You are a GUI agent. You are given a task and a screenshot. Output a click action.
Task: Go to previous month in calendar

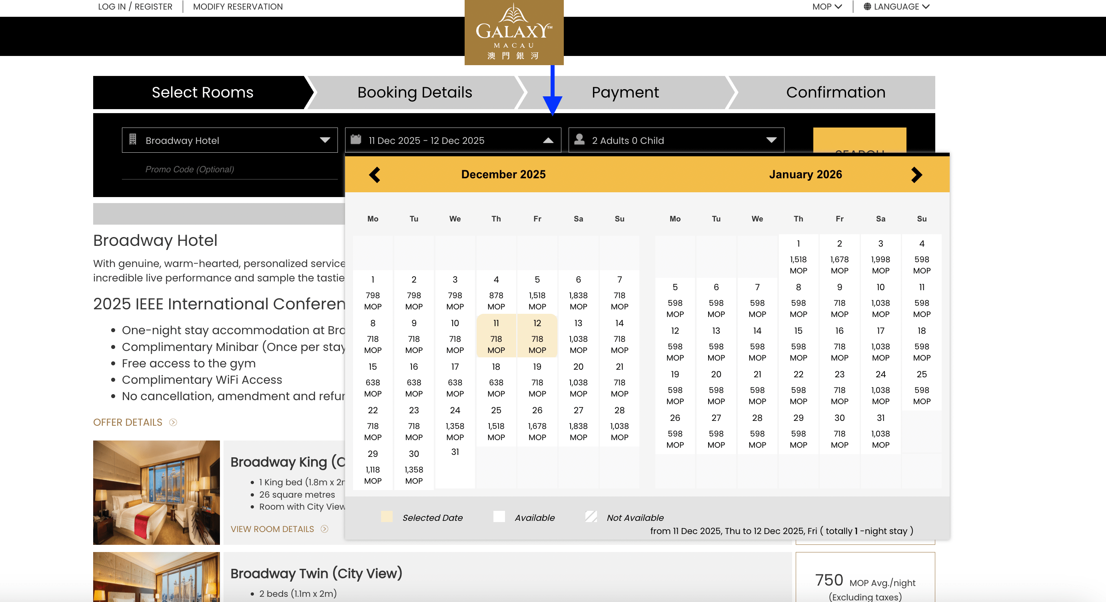point(374,175)
